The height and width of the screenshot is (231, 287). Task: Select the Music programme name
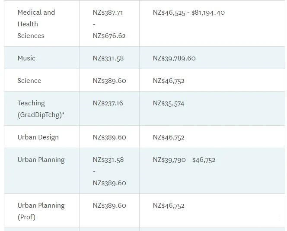click(26, 58)
